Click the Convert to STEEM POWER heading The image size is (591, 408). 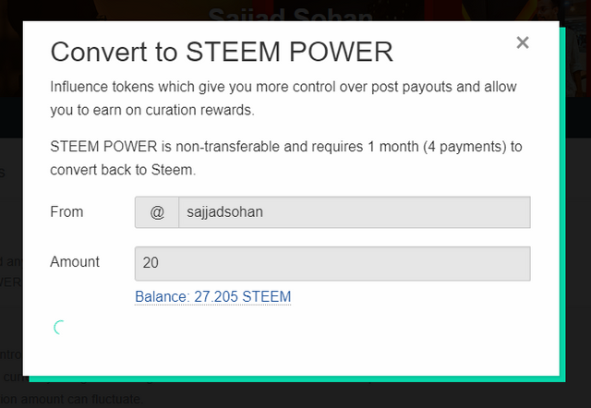(222, 52)
